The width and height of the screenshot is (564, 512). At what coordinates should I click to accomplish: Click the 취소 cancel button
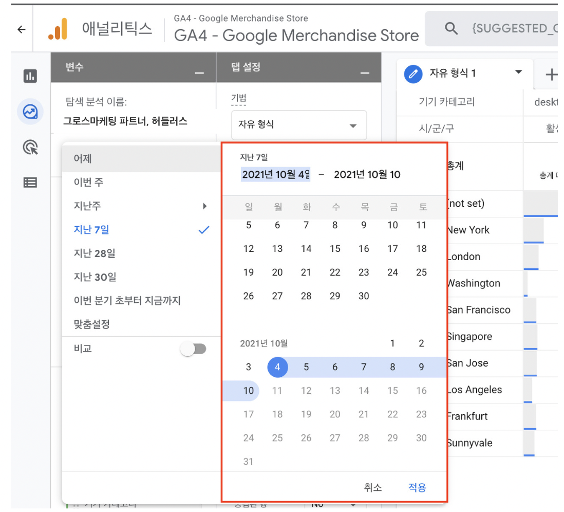(372, 487)
